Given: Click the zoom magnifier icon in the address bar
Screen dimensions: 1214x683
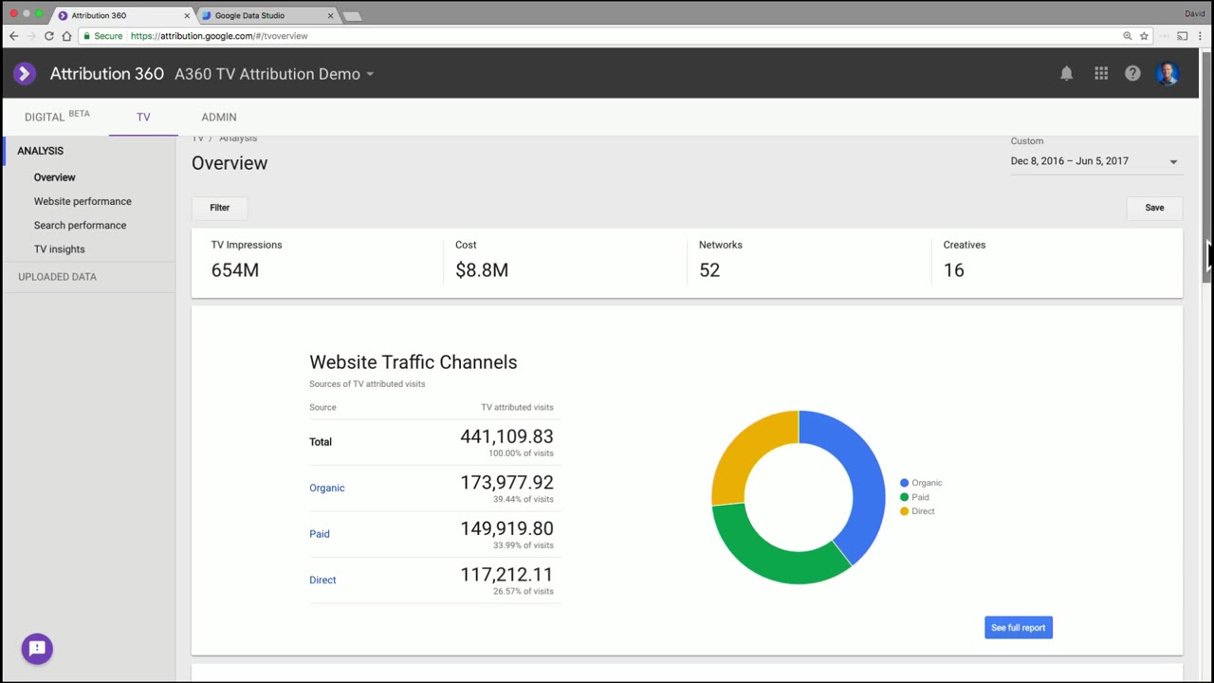Looking at the screenshot, I should pos(1127,36).
